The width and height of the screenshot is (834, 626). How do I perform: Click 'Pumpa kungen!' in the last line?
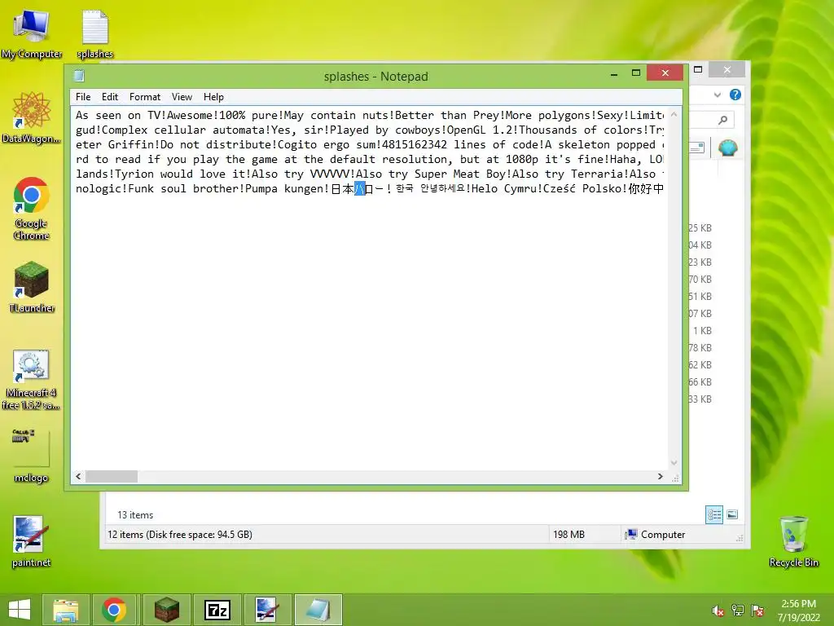[288, 188]
